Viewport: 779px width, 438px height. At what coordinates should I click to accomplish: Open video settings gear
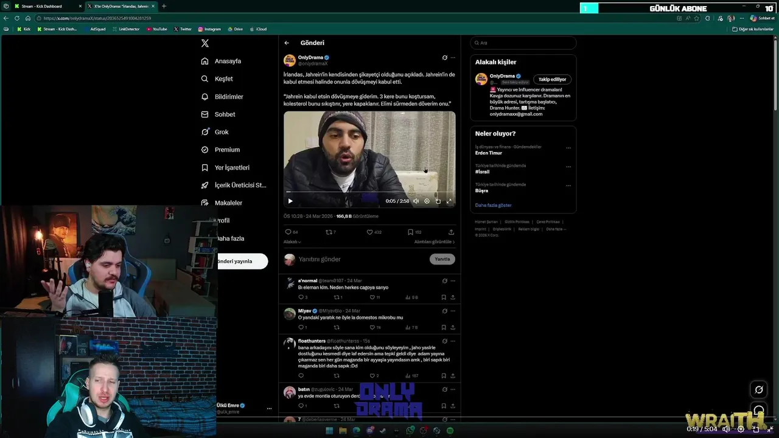point(427,201)
